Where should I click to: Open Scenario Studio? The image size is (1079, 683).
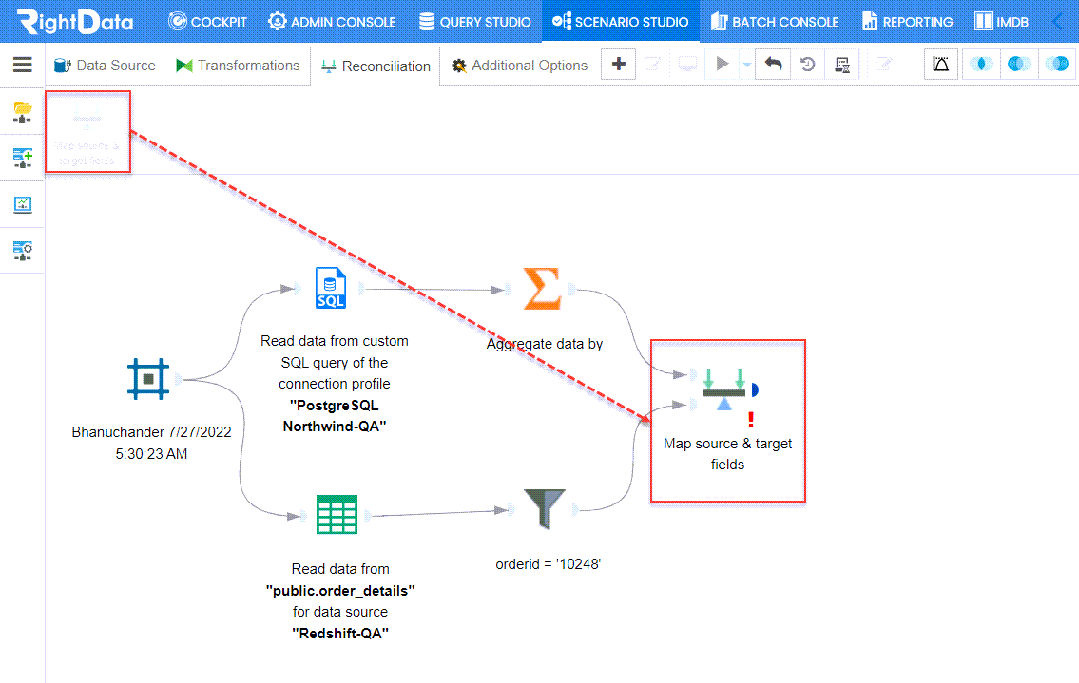click(620, 21)
